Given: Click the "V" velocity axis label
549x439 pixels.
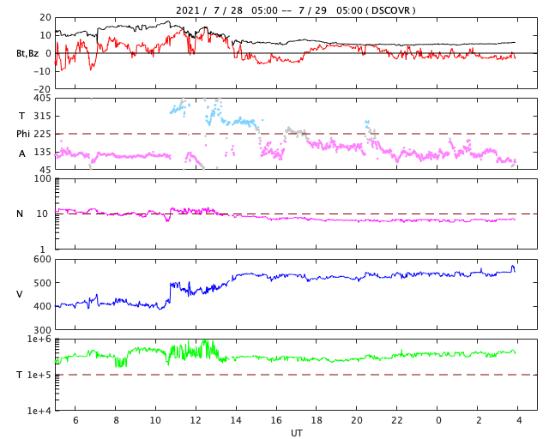Looking at the screenshot, I should point(20,294).
